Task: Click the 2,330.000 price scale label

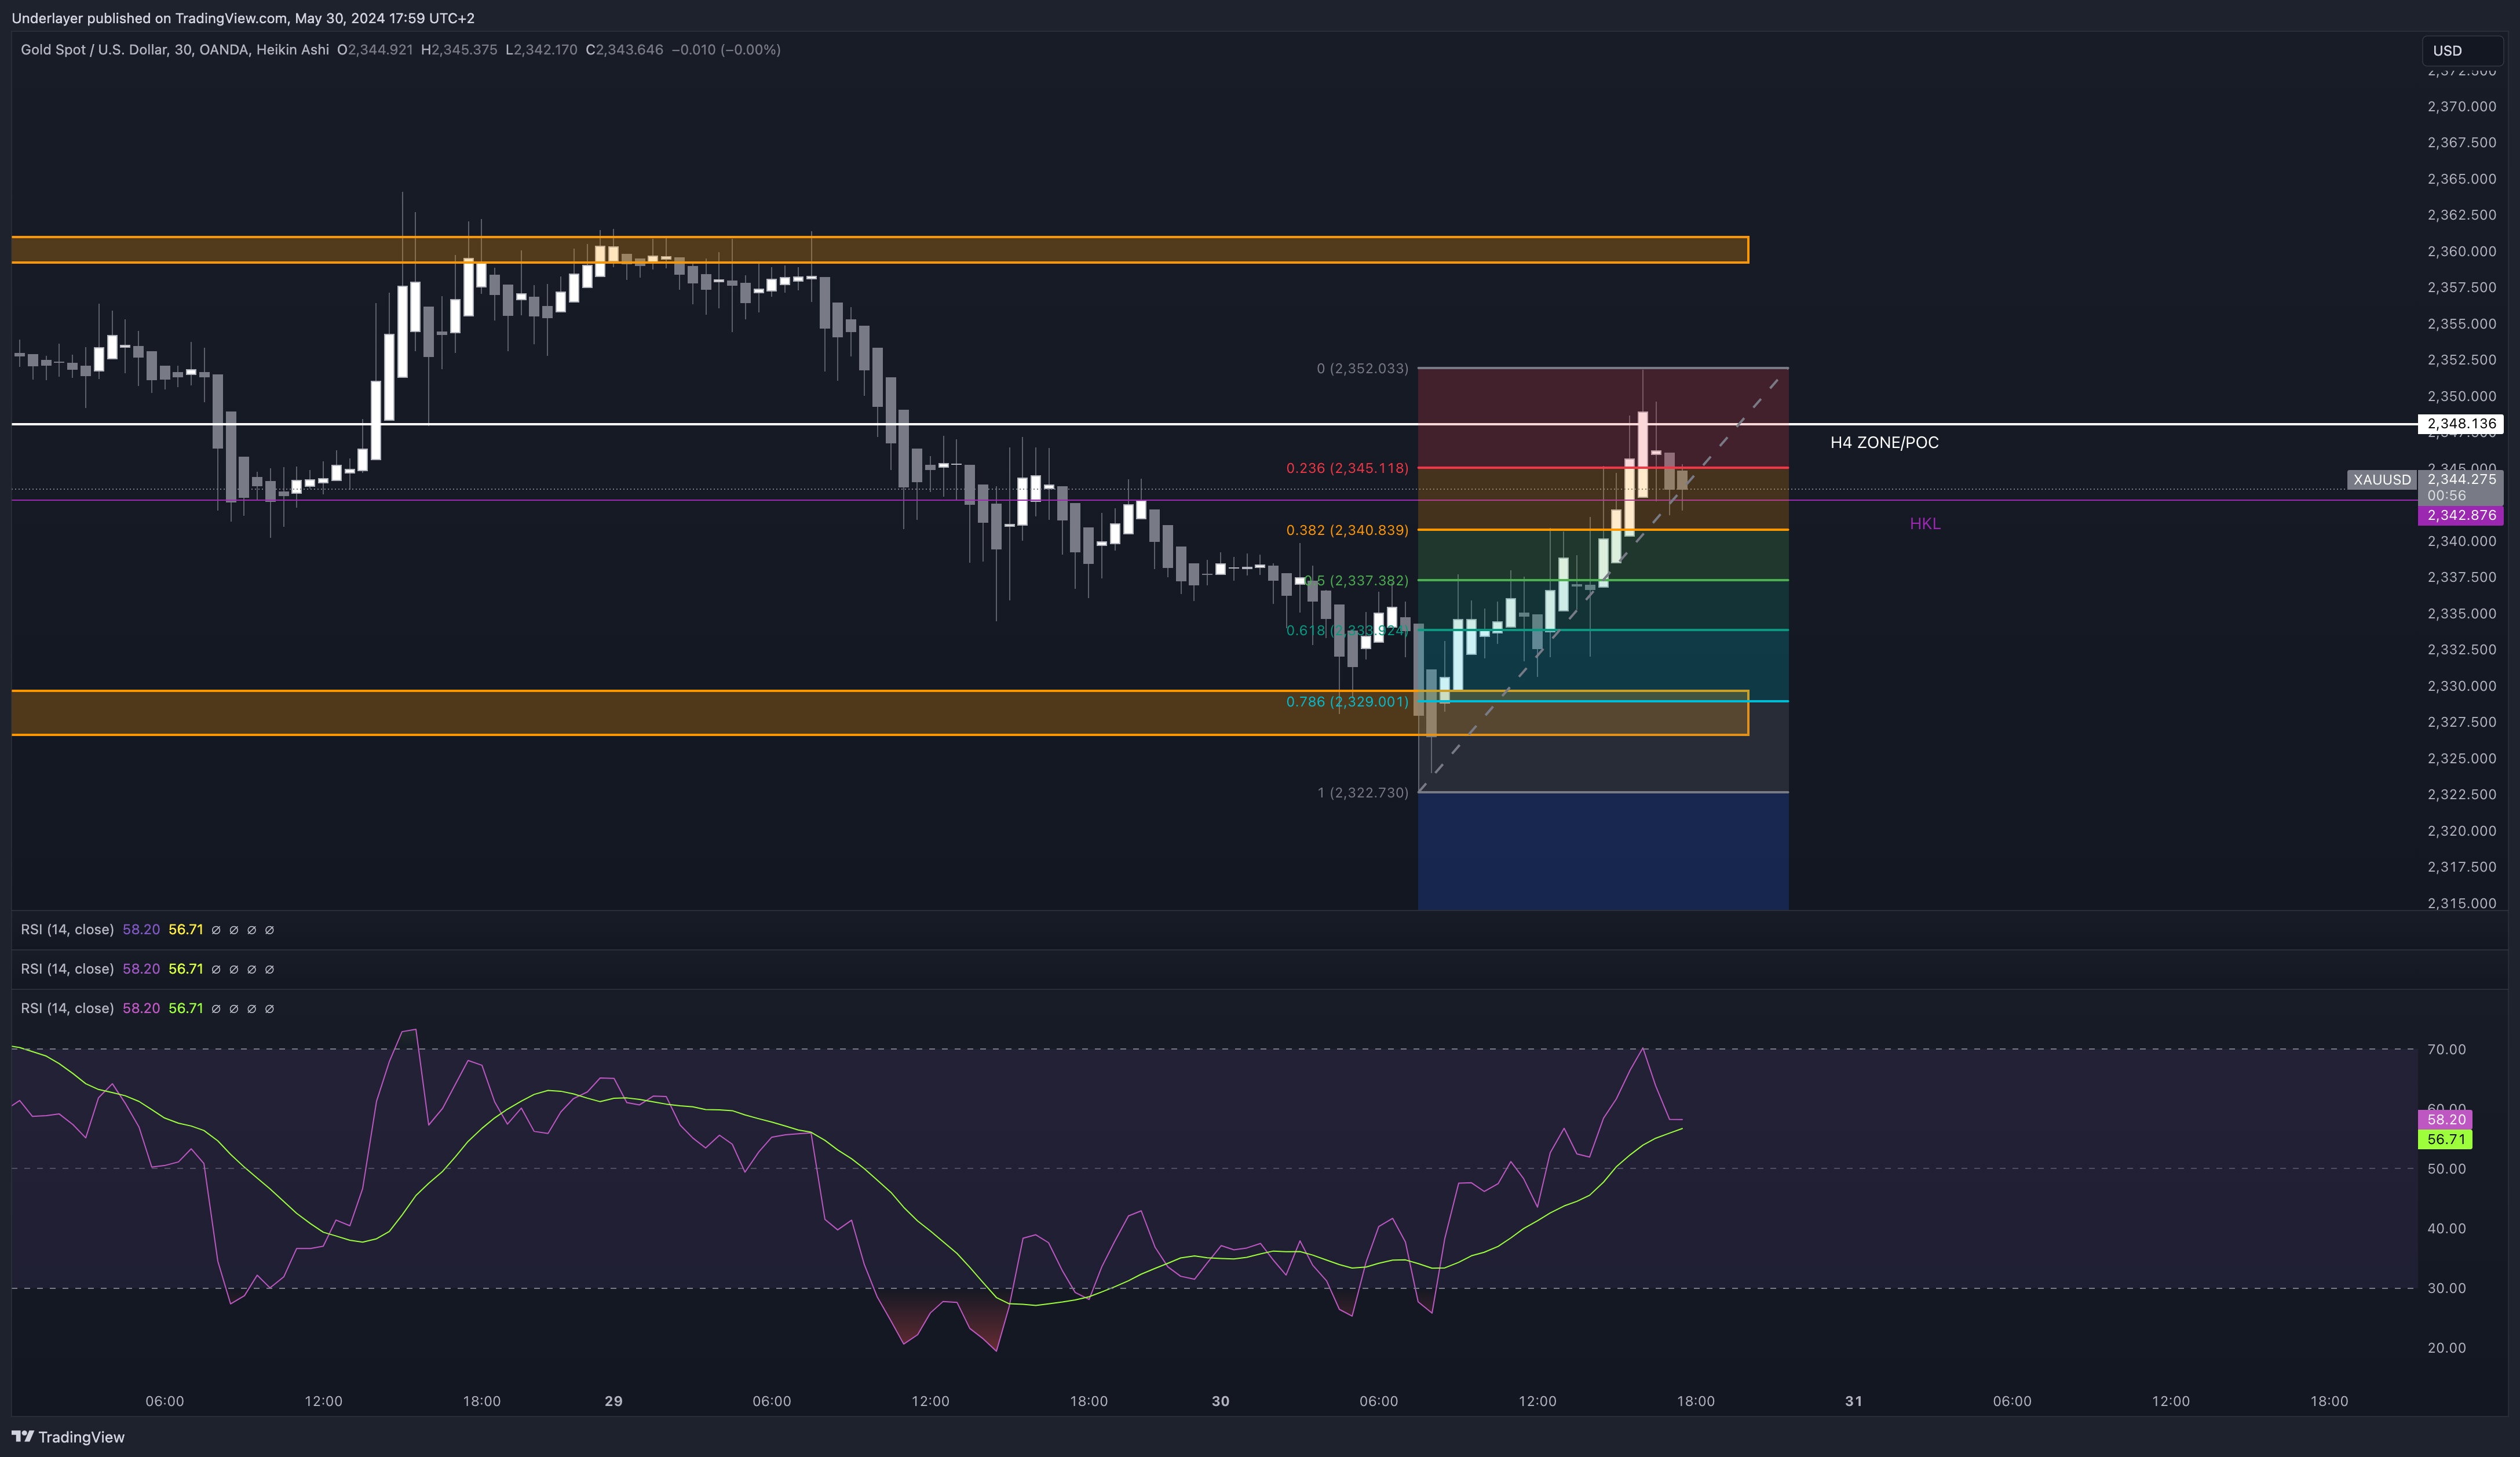Action: (2462, 686)
